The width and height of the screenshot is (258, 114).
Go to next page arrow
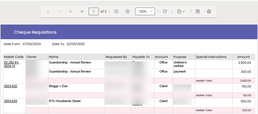click(71, 11)
